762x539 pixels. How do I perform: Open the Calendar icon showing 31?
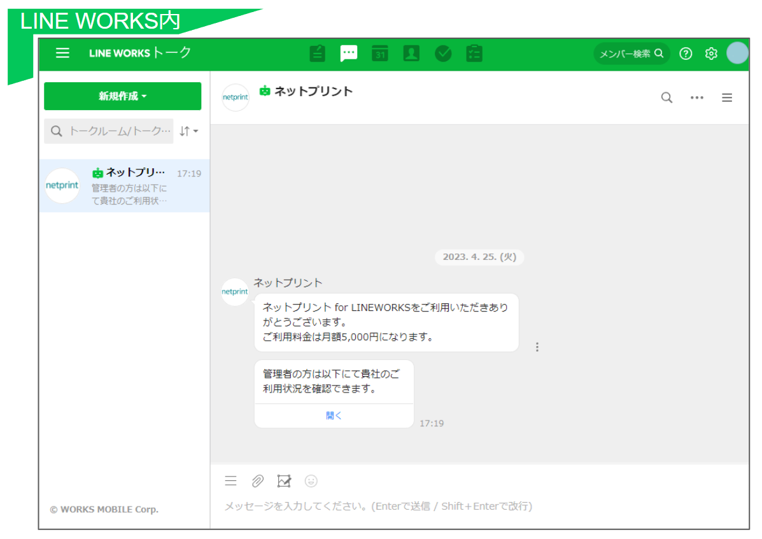pyautogui.click(x=379, y=53)
